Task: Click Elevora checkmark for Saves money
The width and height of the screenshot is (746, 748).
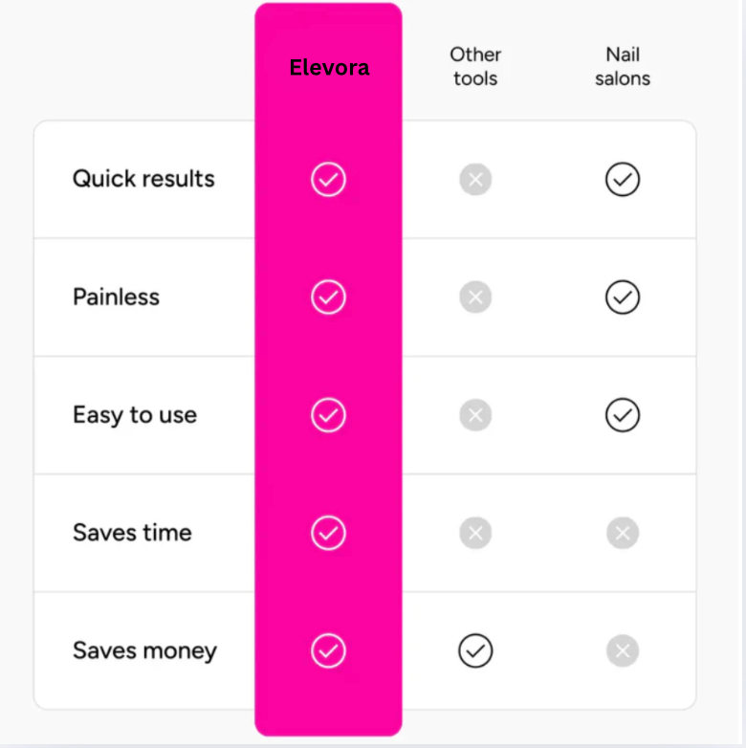Action: click(328, 651)
